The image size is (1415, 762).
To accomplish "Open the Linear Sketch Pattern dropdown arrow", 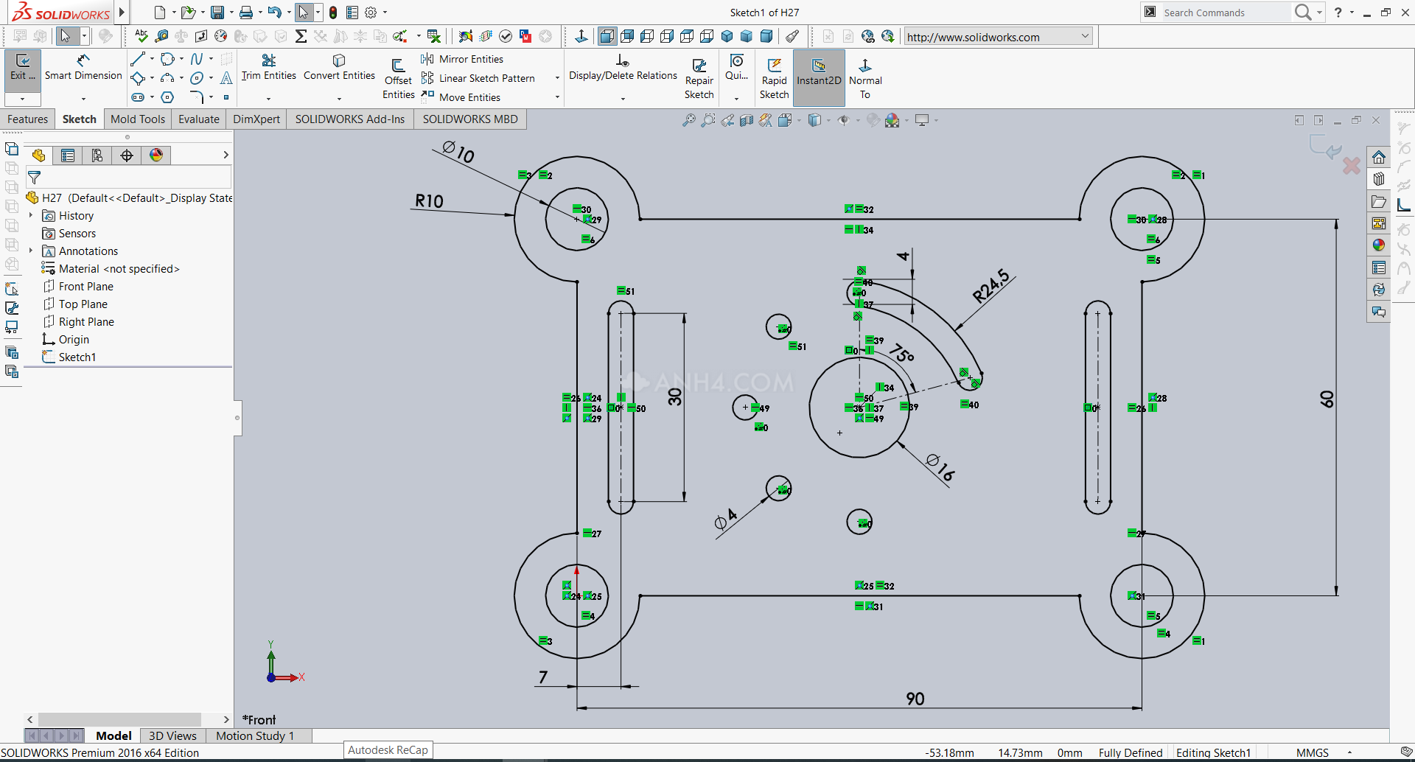I will point(557,78).
